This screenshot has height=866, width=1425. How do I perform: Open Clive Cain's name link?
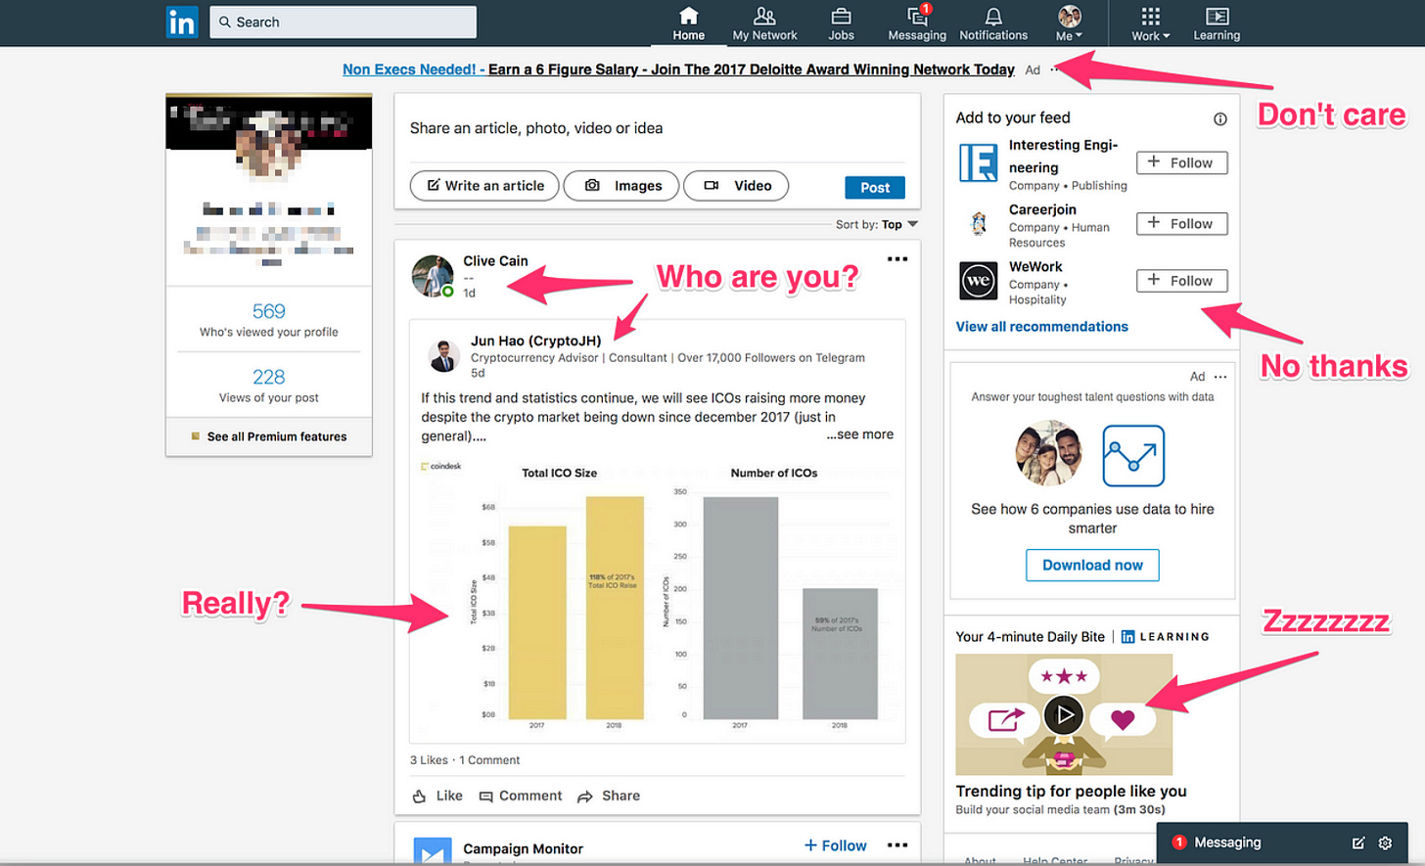pos(495,261)
